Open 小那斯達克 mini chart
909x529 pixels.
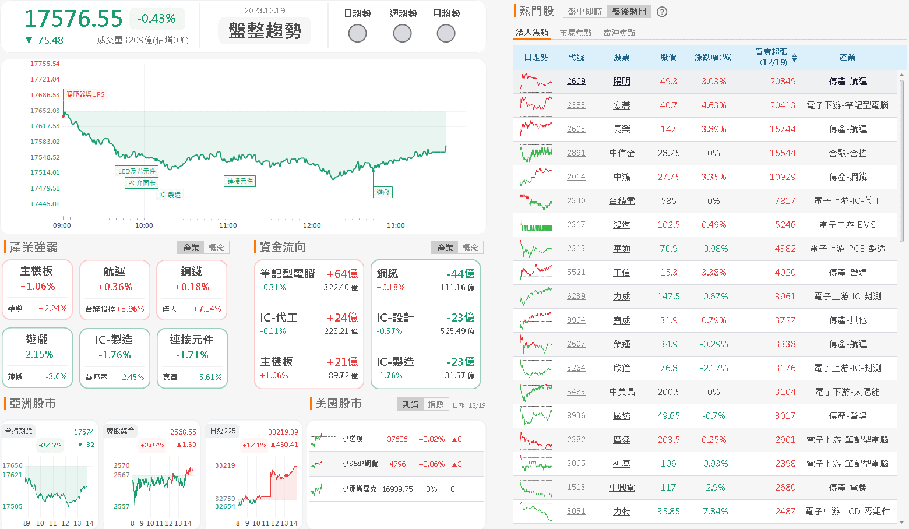(x=323, y=489)
